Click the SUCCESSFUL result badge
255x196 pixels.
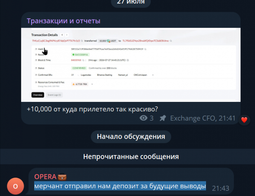click(x=80, y=55)
